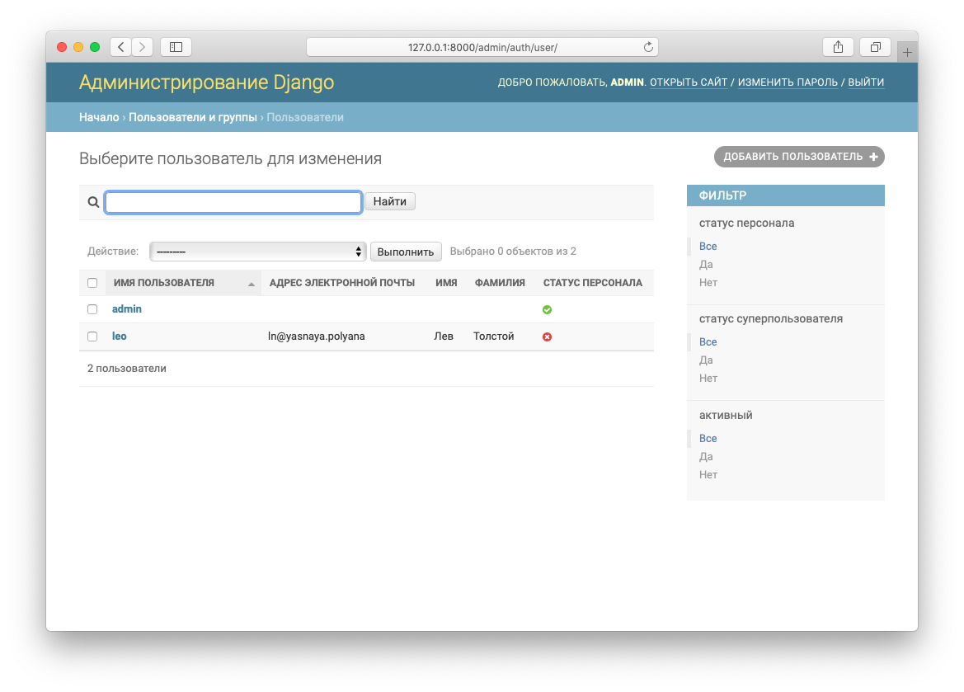964x692 pixels.
Task: Click the address bar URL field
Action: (482, 47)
